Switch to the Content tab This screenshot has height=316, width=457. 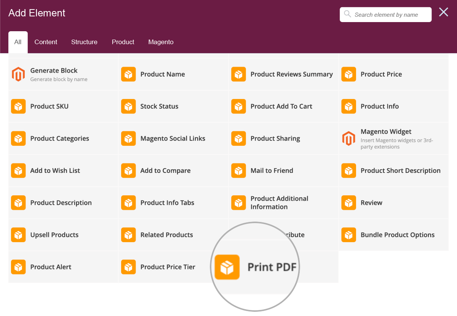tap(46, 42)
